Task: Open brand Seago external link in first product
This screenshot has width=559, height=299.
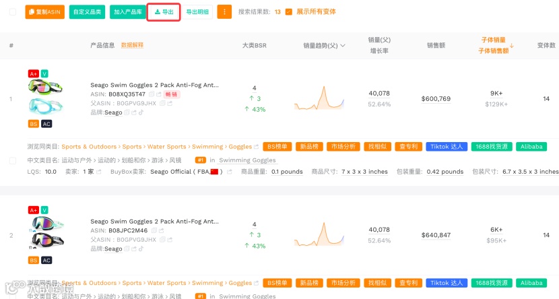Action: click(x=134, y=112)
